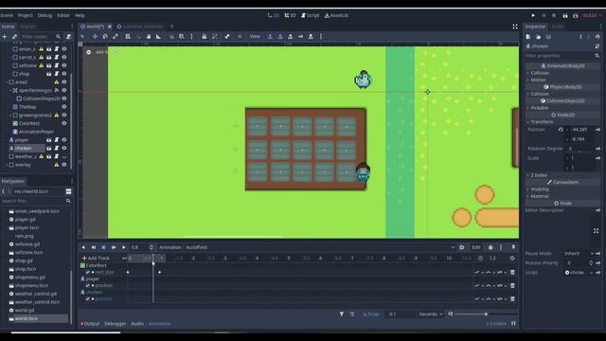Play the current scene clapperboard icon

565,16
